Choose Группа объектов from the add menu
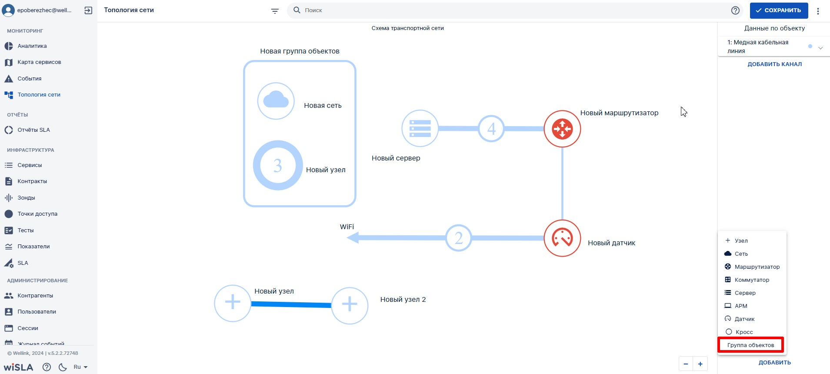The height and width of the screenshot is (374, 830). (x=750, y=345)
